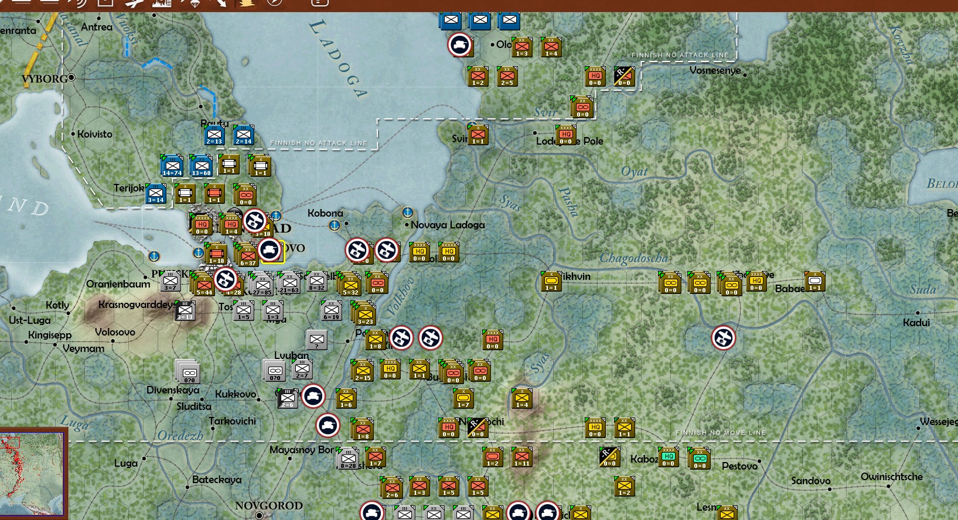Image resolution: width=958 pixels, height=520 pixels.
Task: Click the Sandovo town label
Action: (811, 481)
